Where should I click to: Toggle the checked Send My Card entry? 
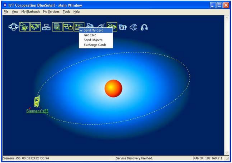coord(96,30)
